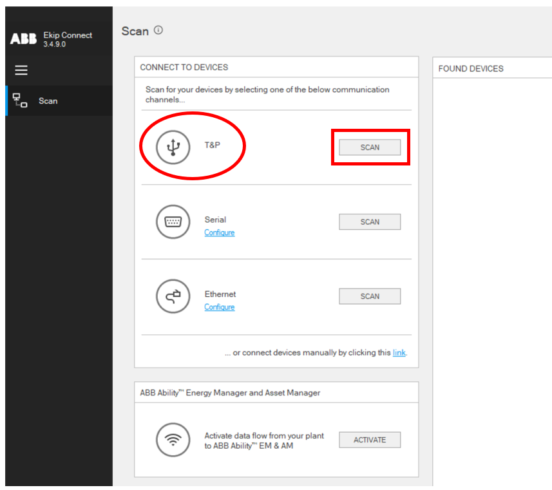Open Configure link under Ethernet
The width and height of the screenshot is (552, 490).
tap(219, 307)
